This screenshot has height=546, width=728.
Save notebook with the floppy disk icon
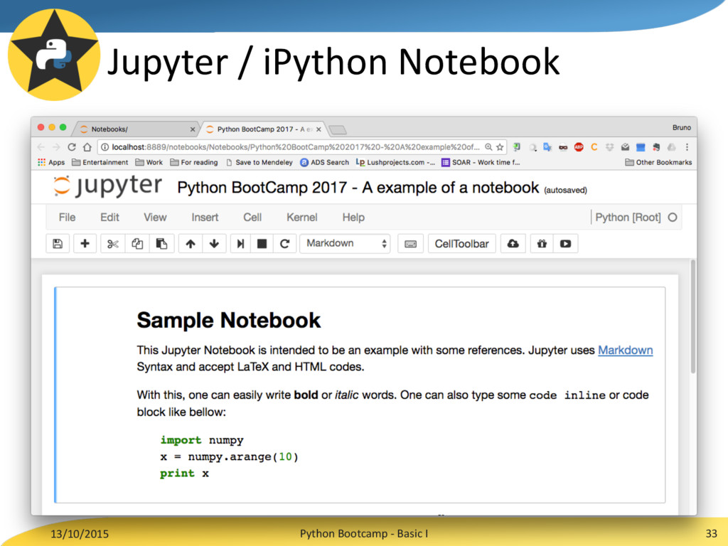(x=58, y=244)
